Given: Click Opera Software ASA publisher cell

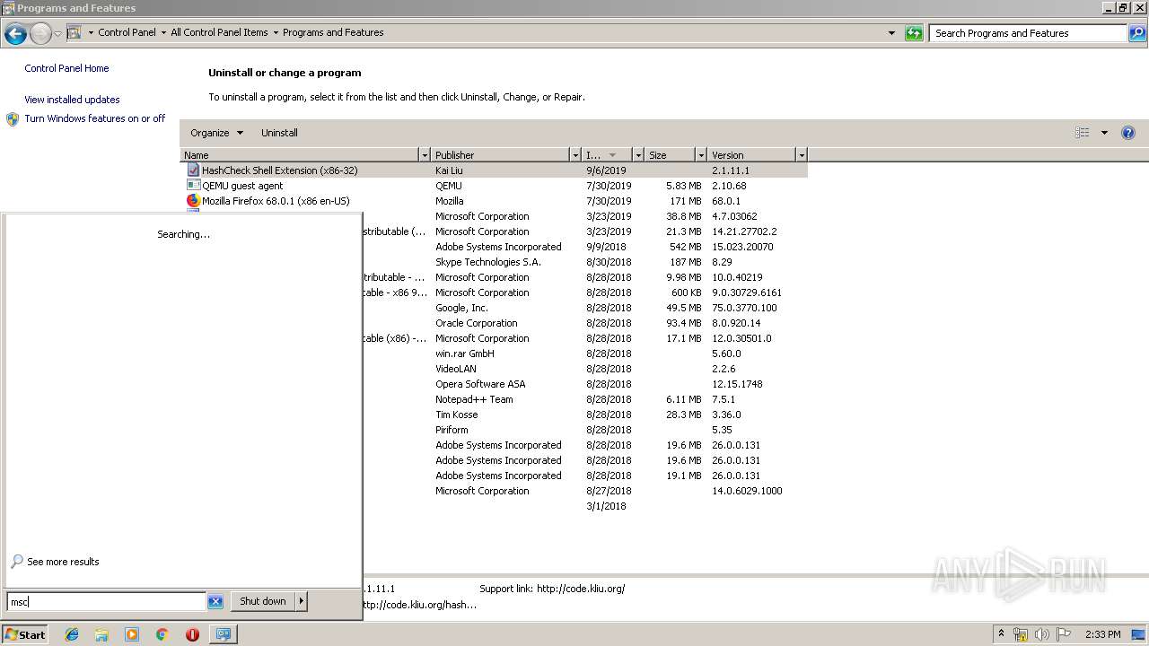Looking at the screenshot, I should click(480, 384).
